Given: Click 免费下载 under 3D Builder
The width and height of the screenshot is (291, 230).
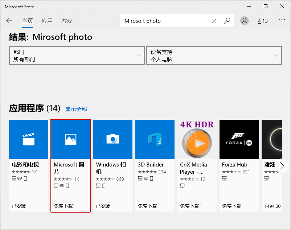Looking at the screenshot, I should click(x=148, y=206).
